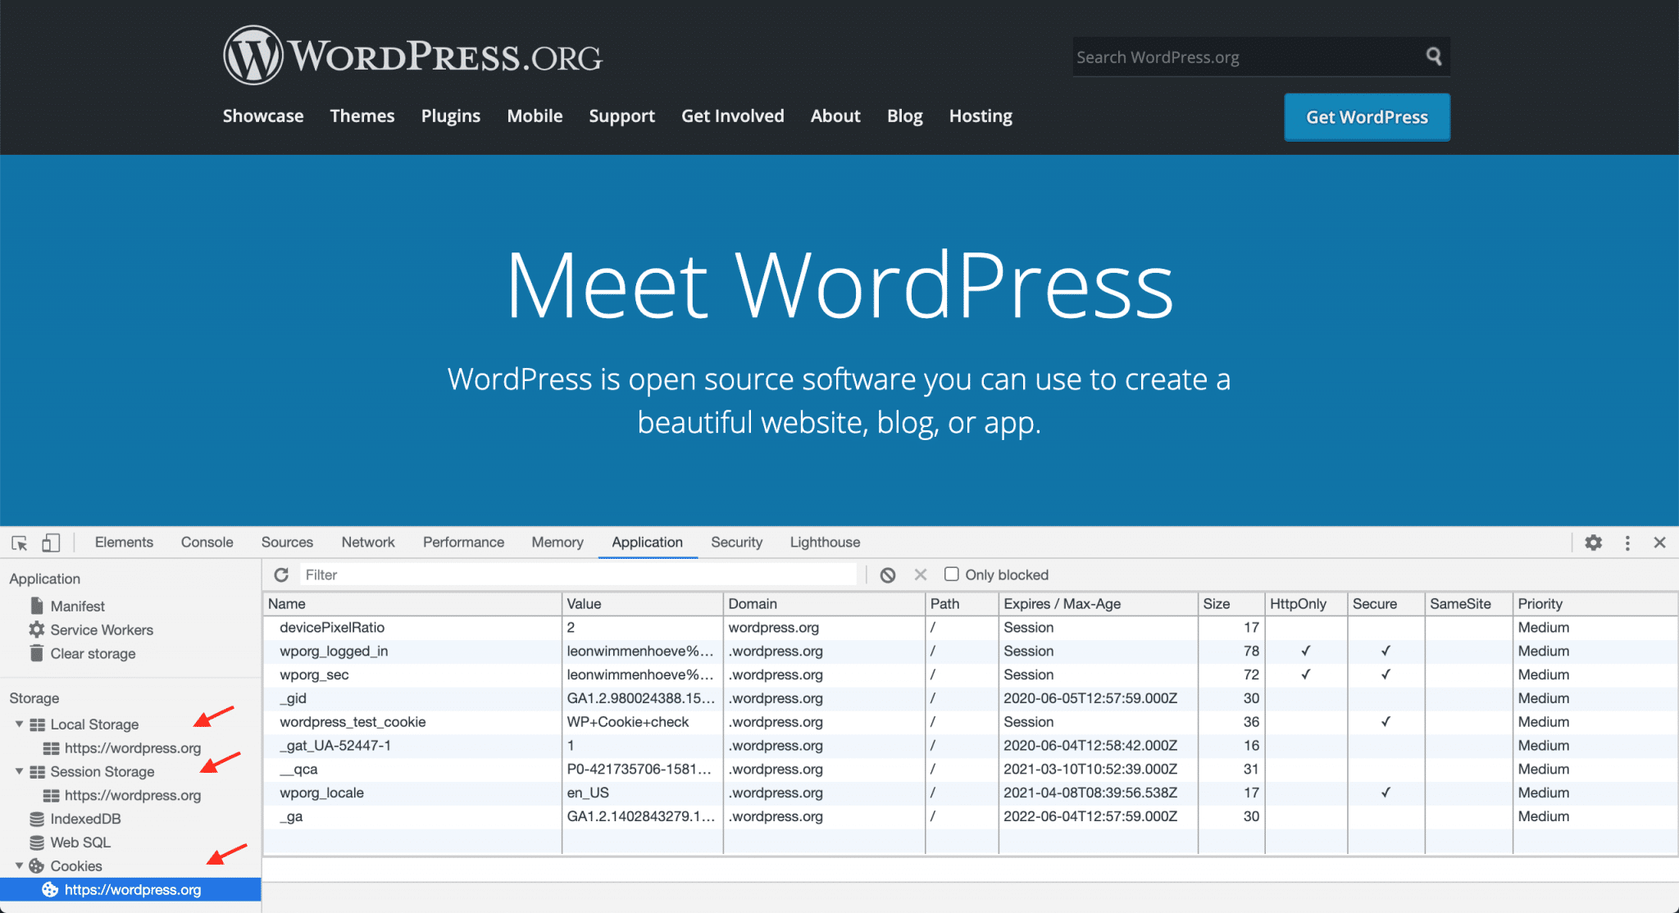Sort cookies by Priority column header
1679x913 pixels.
[1595, 604]
